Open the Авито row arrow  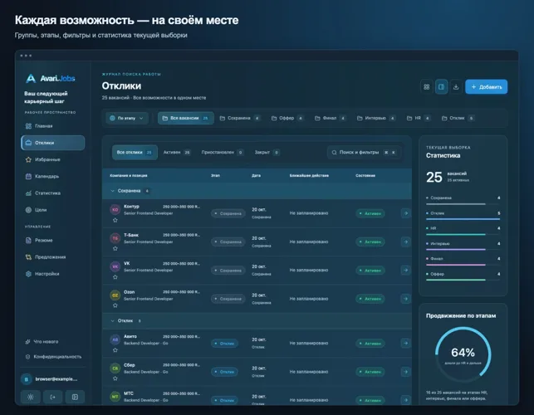tap(405, 343)
